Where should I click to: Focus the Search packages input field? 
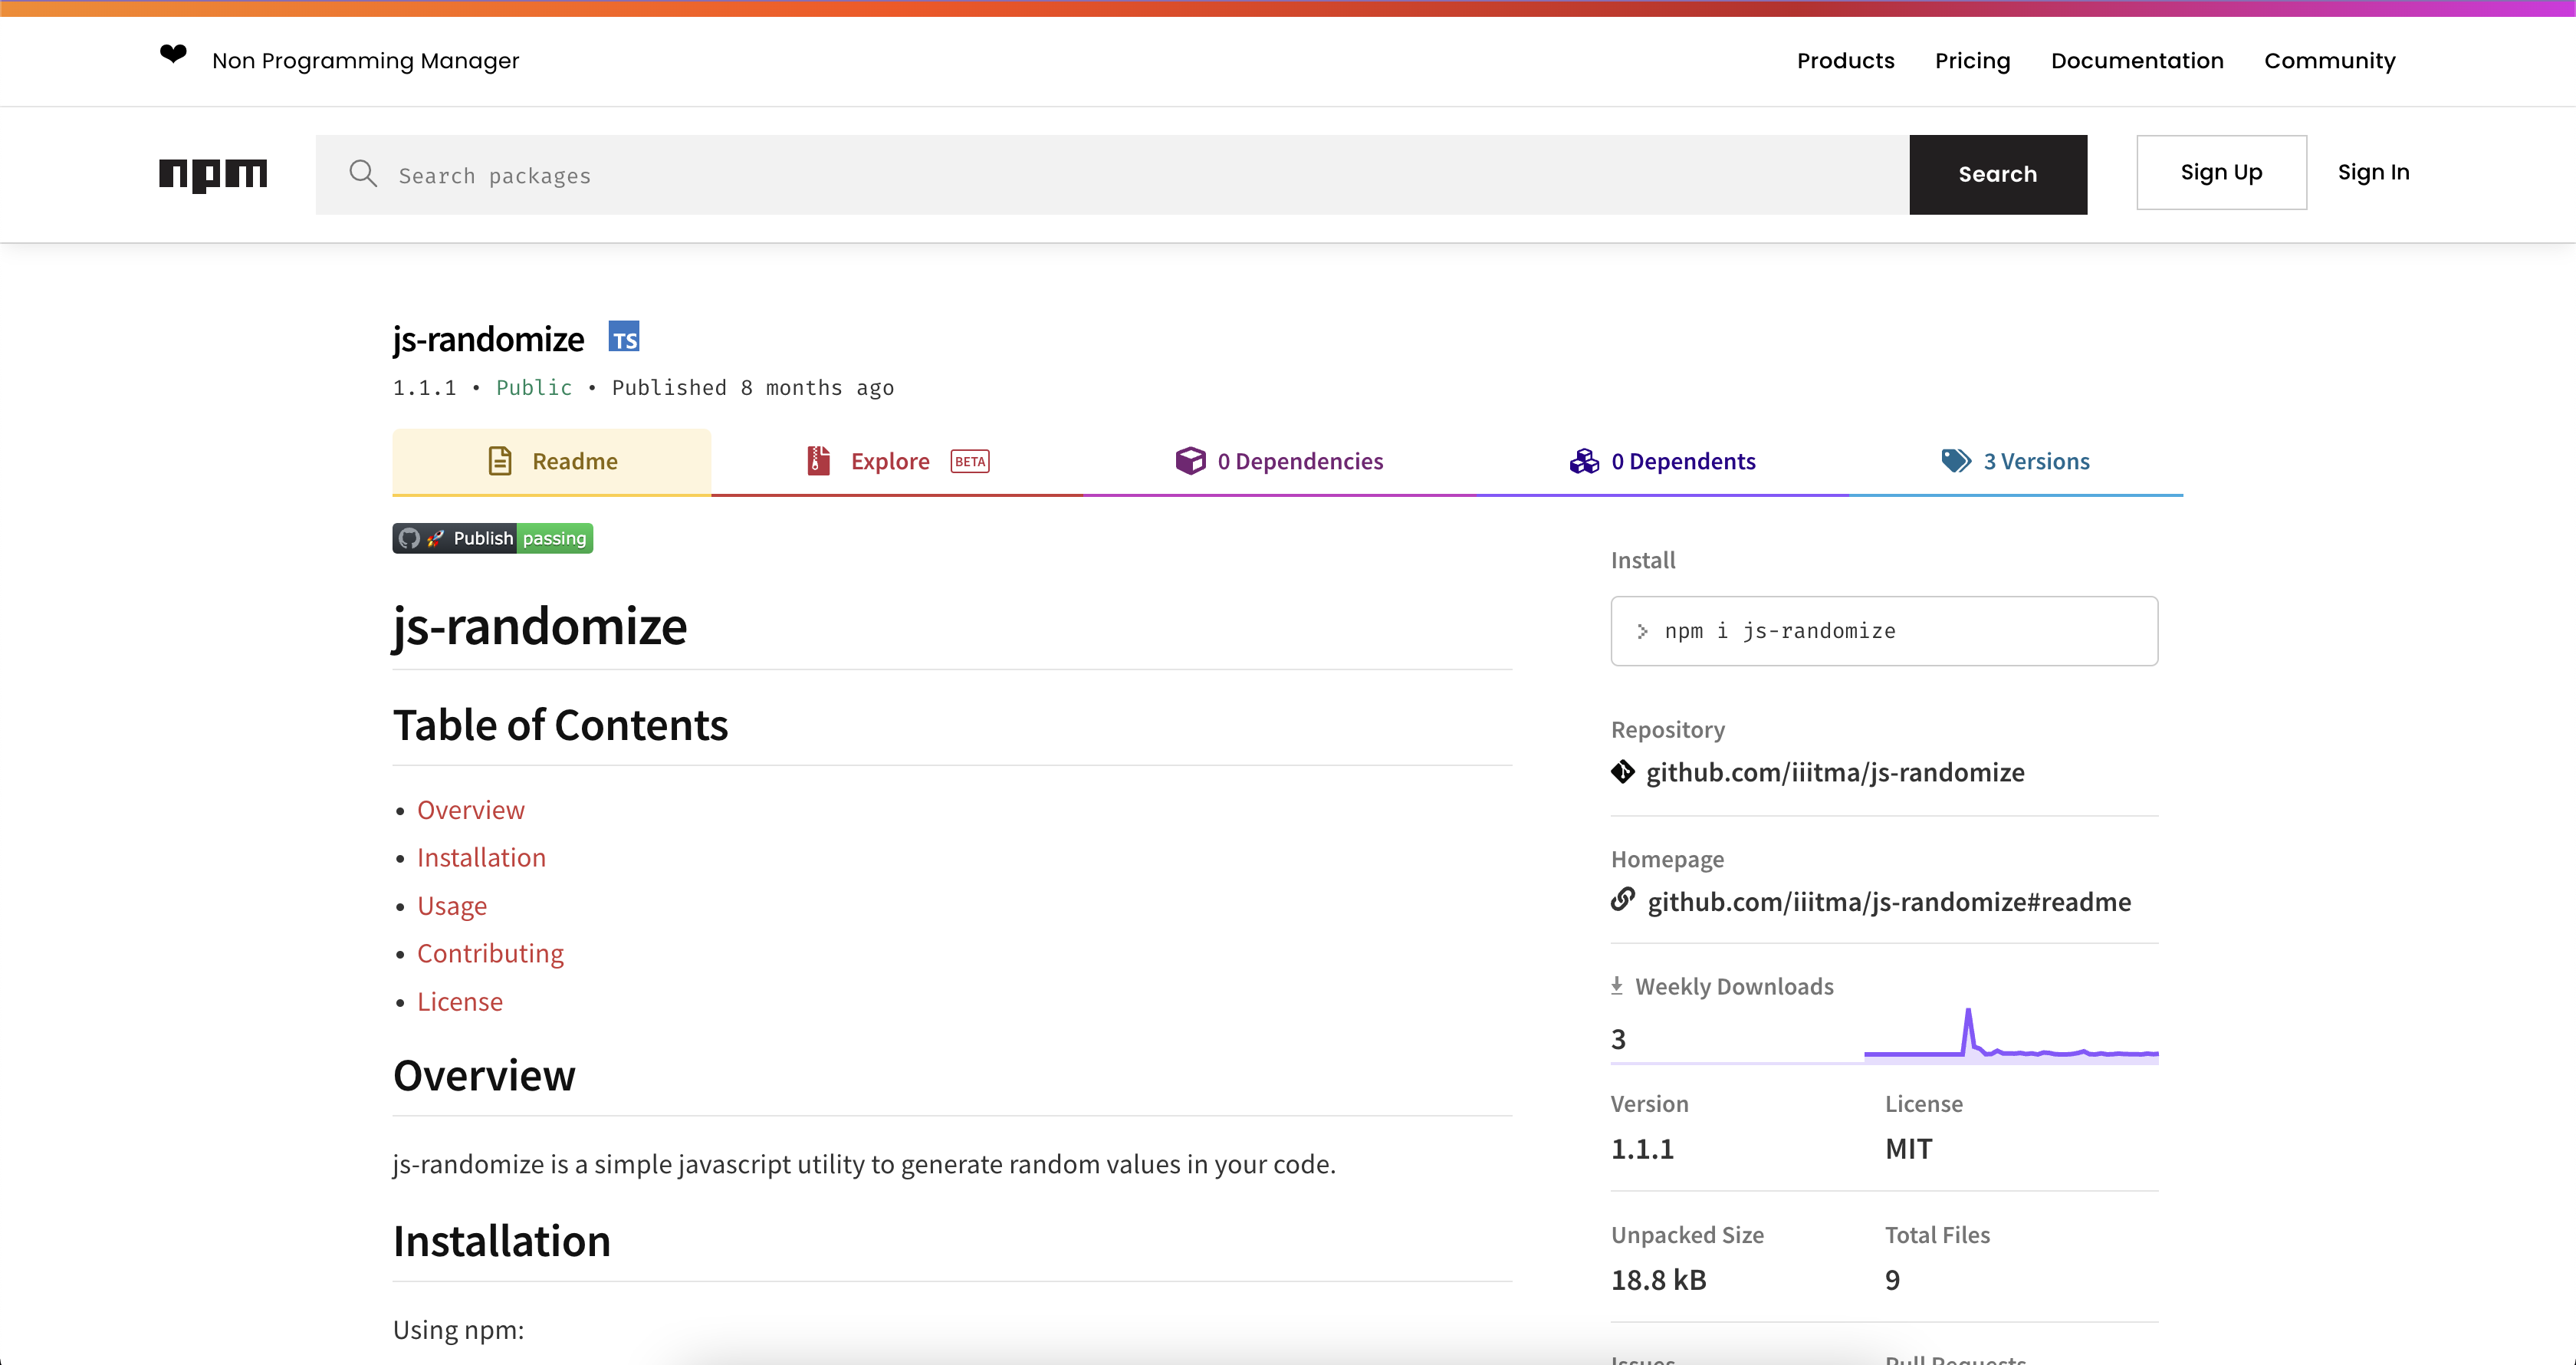pyautogui.click(x=1112, y=174)
